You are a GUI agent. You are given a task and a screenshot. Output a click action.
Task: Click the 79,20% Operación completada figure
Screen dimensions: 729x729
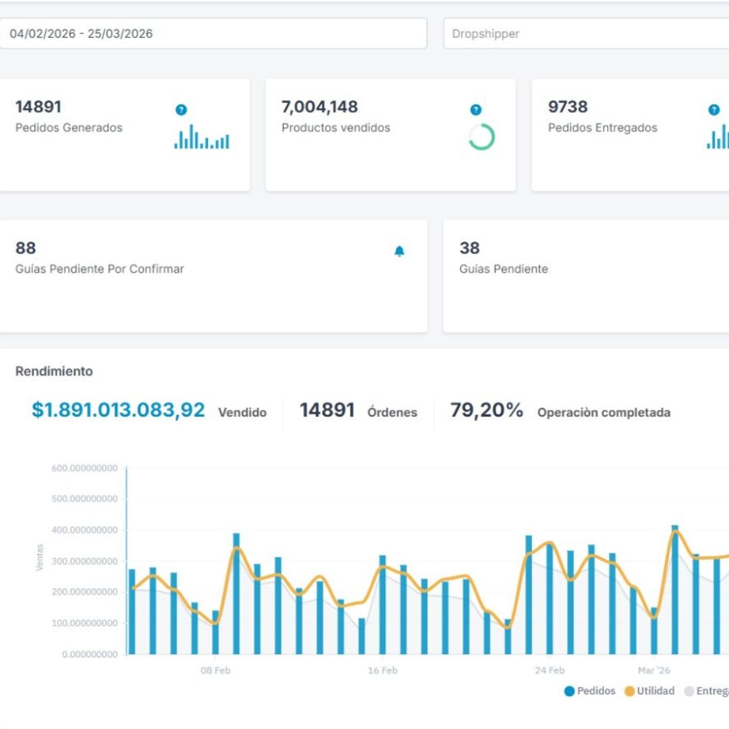487,410
